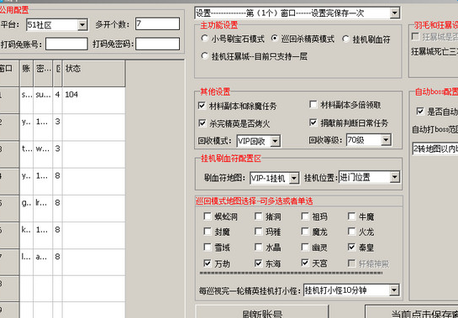Image resolution: width=458 pixels, height=318 pixels.
Task: Select account cell starting with k..
Action: coord(27,235)
